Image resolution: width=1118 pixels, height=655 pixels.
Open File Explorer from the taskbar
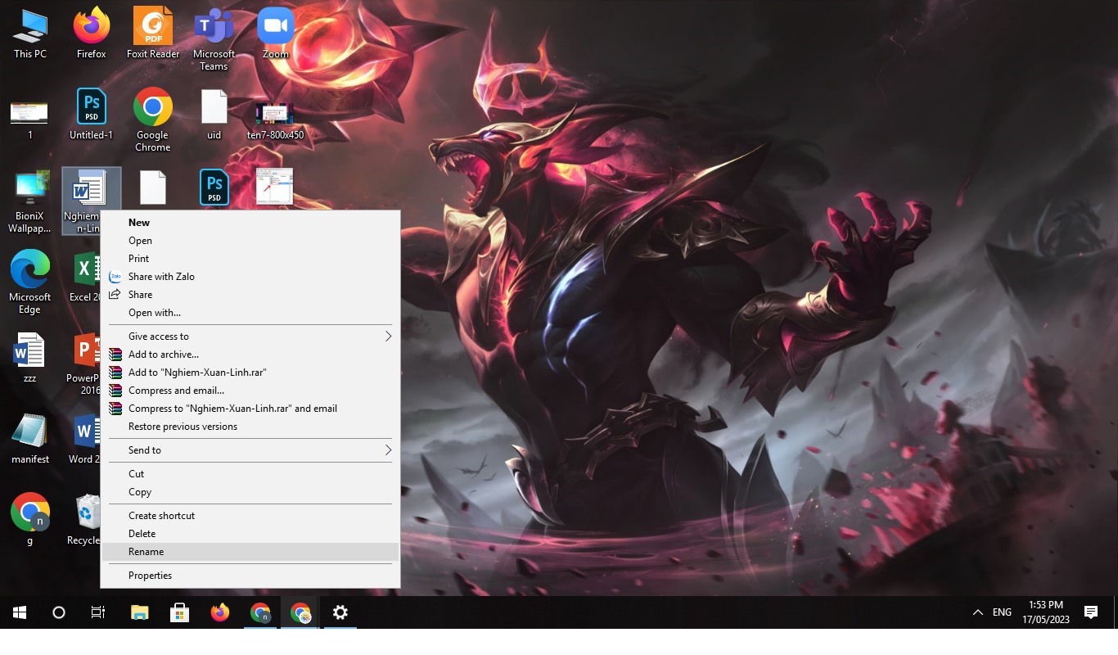click(x=140, y=612)
